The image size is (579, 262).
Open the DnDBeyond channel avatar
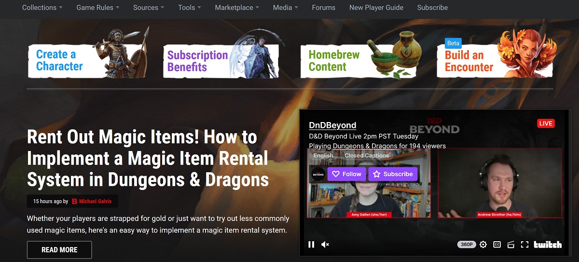pos(318,174)
